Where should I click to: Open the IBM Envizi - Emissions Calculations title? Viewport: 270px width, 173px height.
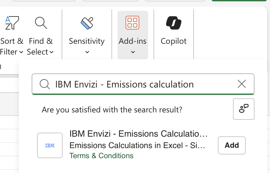[x=138, y=134]
